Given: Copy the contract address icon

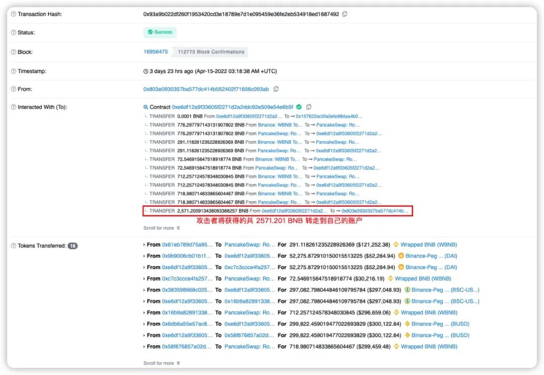Looking at the screenshot, I should click(308, 107).
